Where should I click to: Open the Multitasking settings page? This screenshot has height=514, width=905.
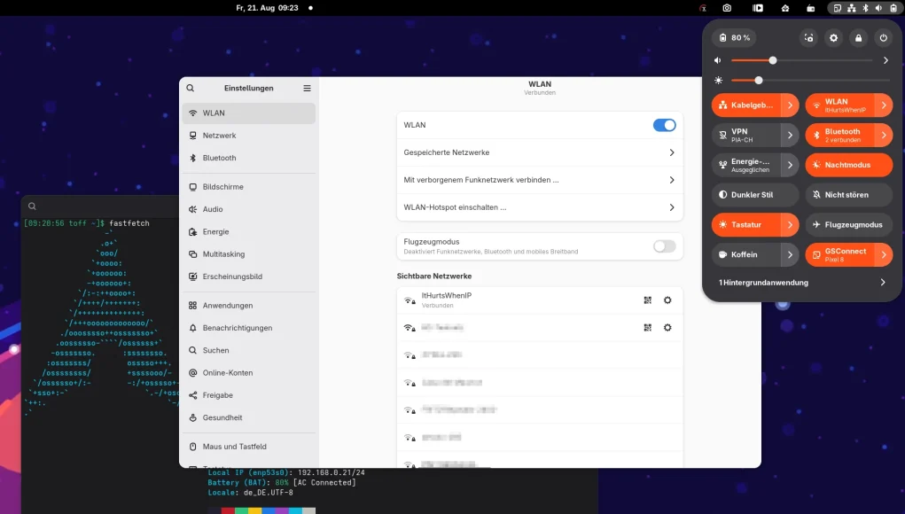click(249, 254)
